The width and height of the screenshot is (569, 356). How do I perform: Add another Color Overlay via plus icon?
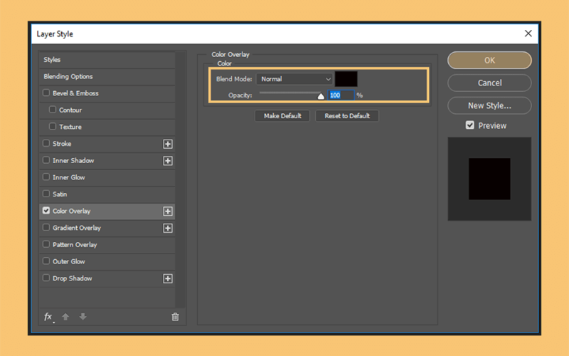click(x=168, y=211)
